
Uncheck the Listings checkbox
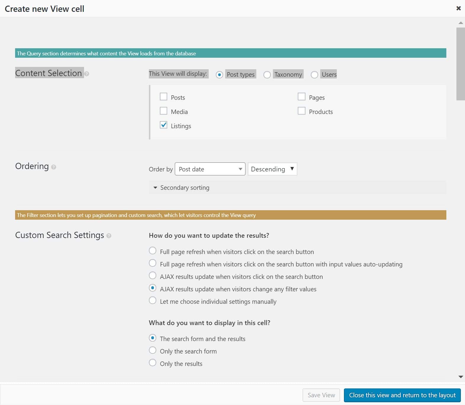click(x=163, y=125)
